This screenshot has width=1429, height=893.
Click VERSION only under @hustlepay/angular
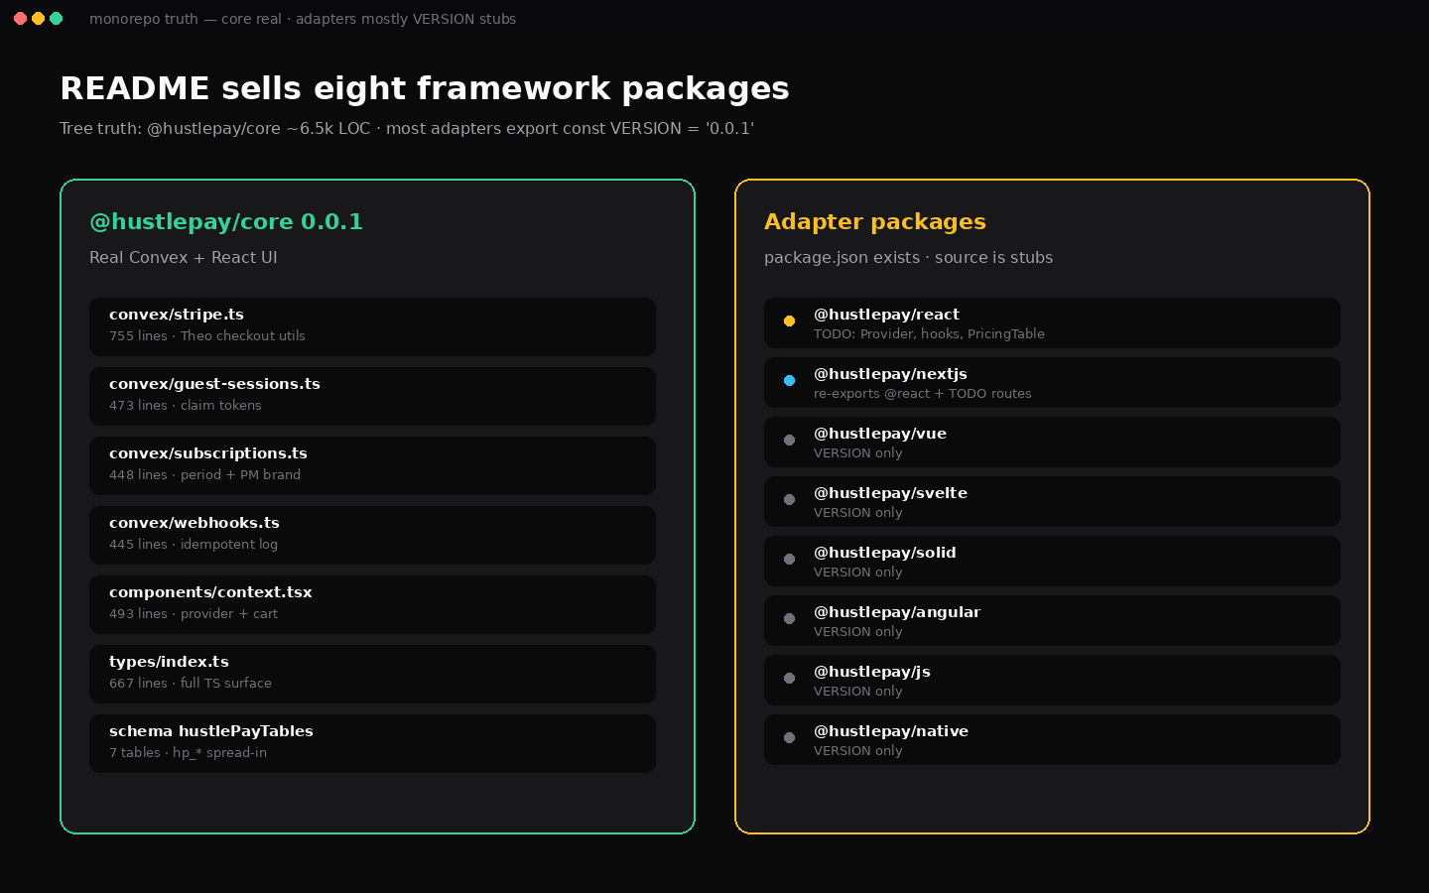click(x=858, y=632)
